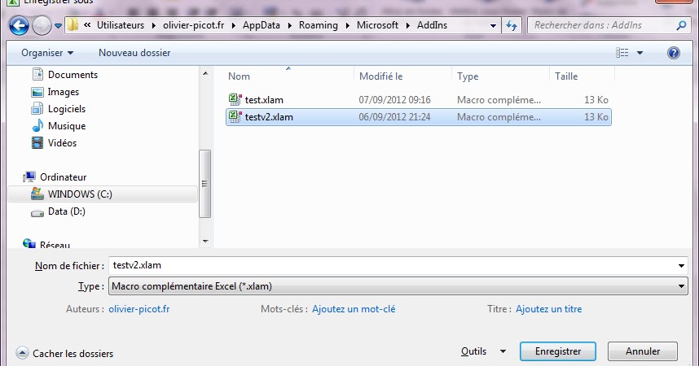The width and height of the screenshot is (699, 366).
Task: Click the back navigation arrow
Action: click(20, 25)
